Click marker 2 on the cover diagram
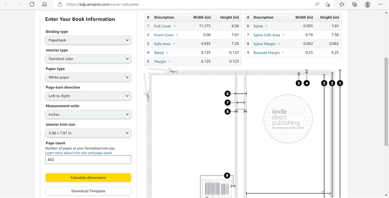Image resolution: width=389 pixels, height=198 pixels. pyautogui.click(x=332, y=83)
